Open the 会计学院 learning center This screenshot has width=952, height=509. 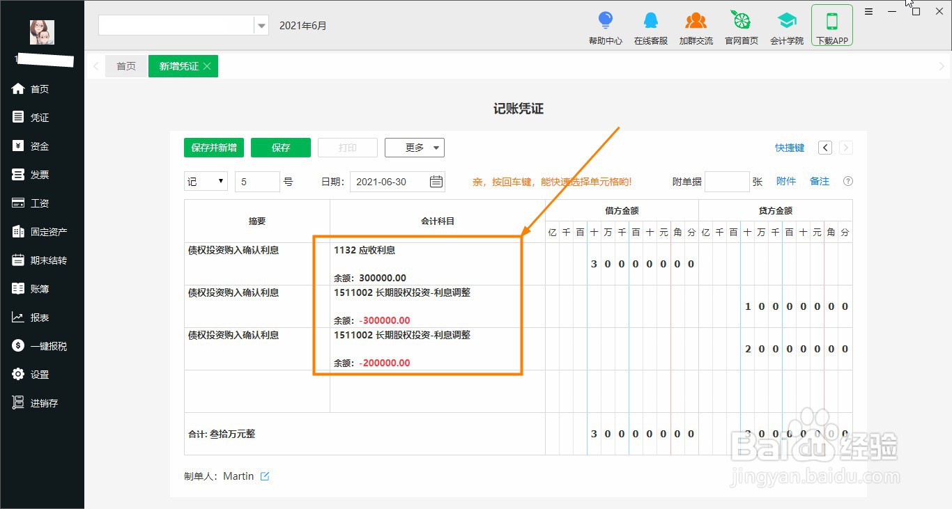(x=786, y=26)
